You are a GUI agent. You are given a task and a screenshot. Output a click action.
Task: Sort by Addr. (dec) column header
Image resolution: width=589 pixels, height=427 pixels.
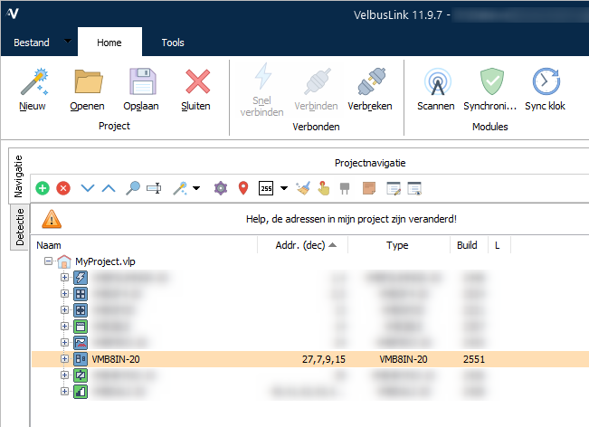coord(303,245)
